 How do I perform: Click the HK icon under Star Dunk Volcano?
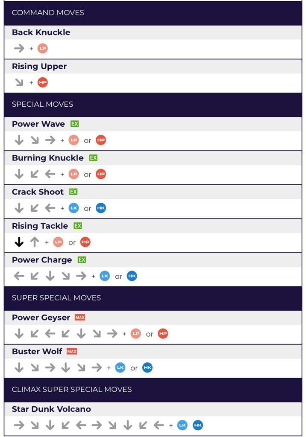197,425
